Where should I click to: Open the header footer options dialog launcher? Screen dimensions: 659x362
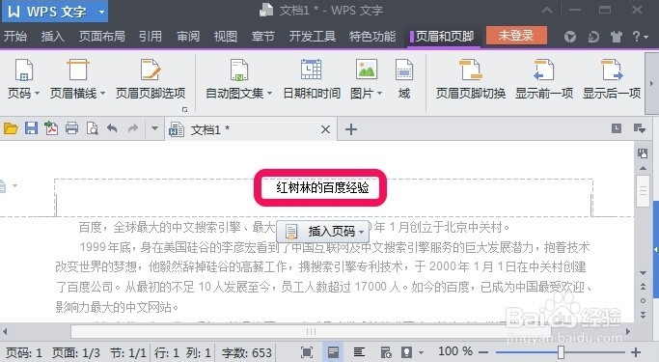[x=184, y=109]
